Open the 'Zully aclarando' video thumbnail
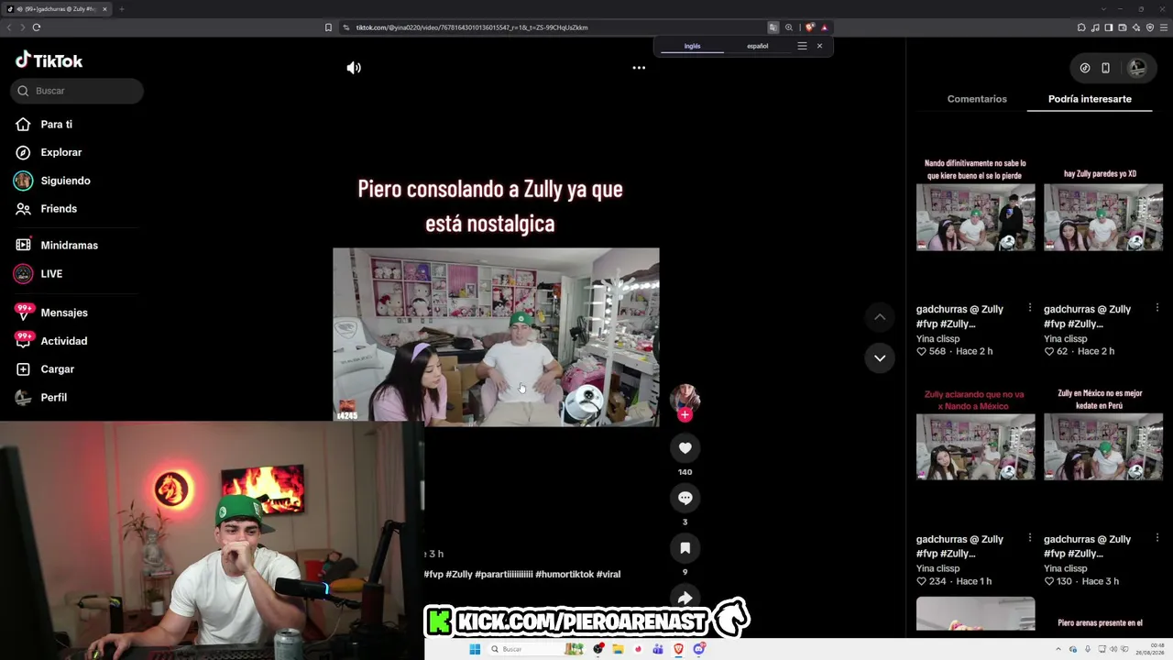 point(975,446)
